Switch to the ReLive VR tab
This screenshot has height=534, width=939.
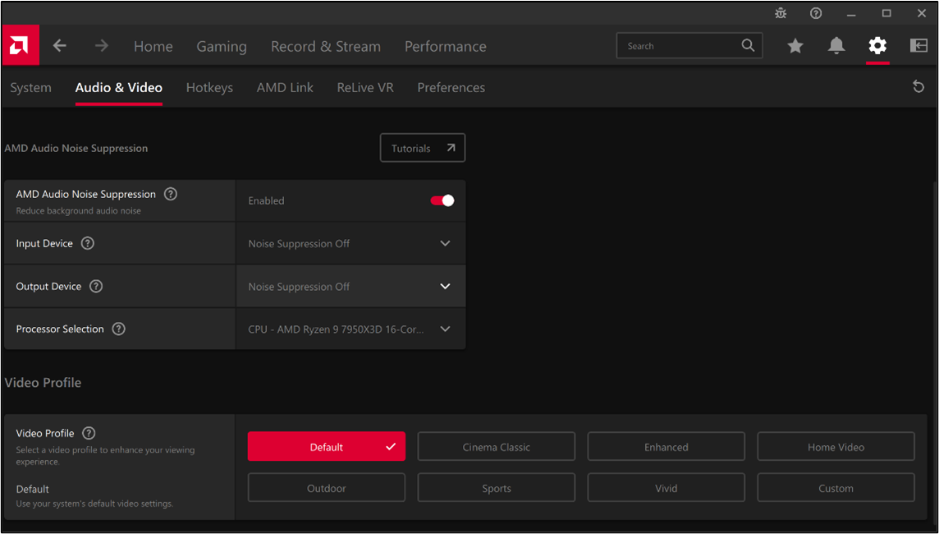click(365, 88)
